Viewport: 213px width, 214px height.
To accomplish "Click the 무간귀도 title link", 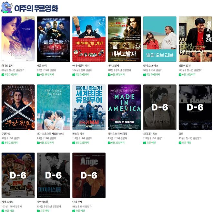I will [6, 134].
